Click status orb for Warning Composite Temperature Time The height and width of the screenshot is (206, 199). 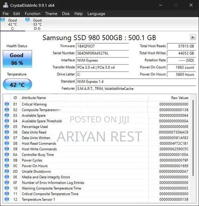tap(7, 188)
